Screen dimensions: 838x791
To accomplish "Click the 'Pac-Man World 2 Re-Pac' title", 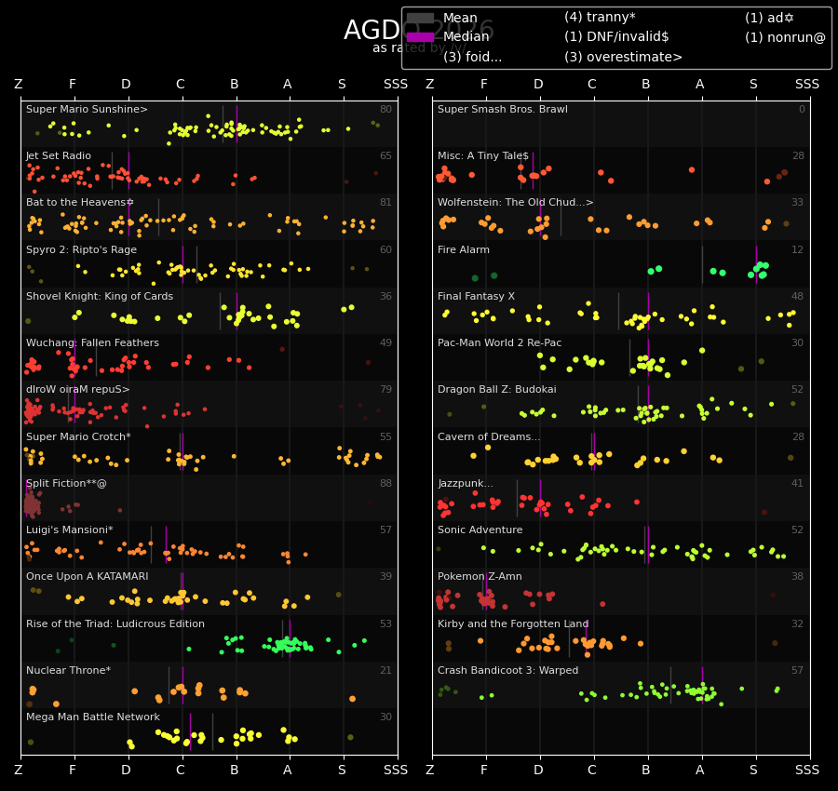I will (x=499, y=342).
